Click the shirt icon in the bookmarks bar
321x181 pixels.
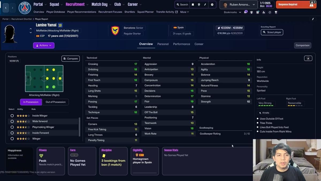[251, 12]
